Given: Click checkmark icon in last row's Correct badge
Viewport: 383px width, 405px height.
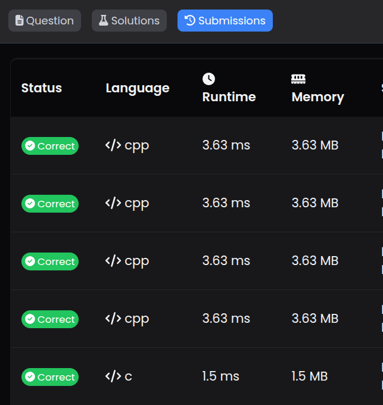Looking at the screenshot, I should (x=30, y=377).
